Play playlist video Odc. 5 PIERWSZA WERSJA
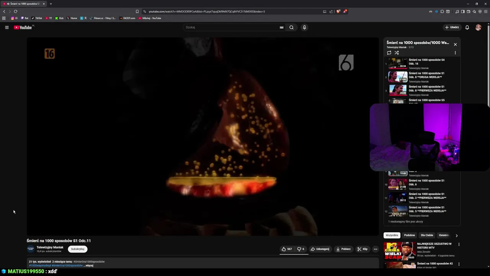Image resolution: width=490 pixels, height=276 pixels. coord(422,211)
